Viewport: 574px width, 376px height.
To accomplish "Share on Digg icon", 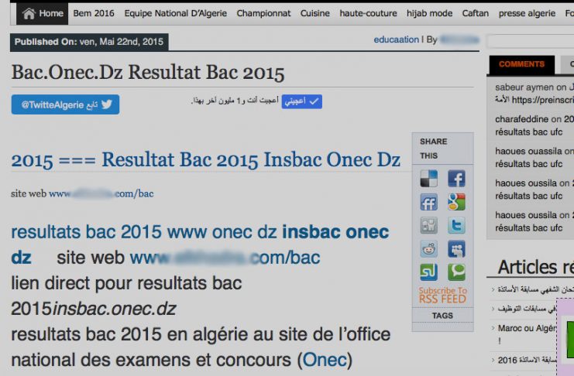I will [428, 226].
